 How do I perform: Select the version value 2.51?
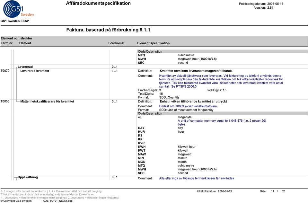click(x=270, y=8)
